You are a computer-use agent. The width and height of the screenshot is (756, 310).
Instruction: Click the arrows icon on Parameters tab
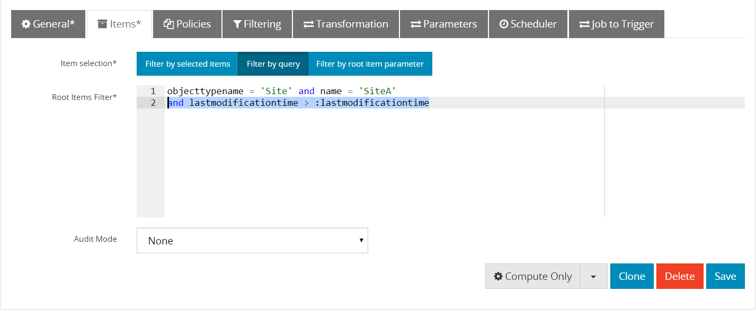tap(415, 24)
